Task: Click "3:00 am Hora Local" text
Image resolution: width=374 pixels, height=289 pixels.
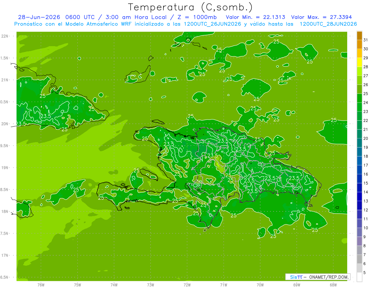Action: pos(136,17)
